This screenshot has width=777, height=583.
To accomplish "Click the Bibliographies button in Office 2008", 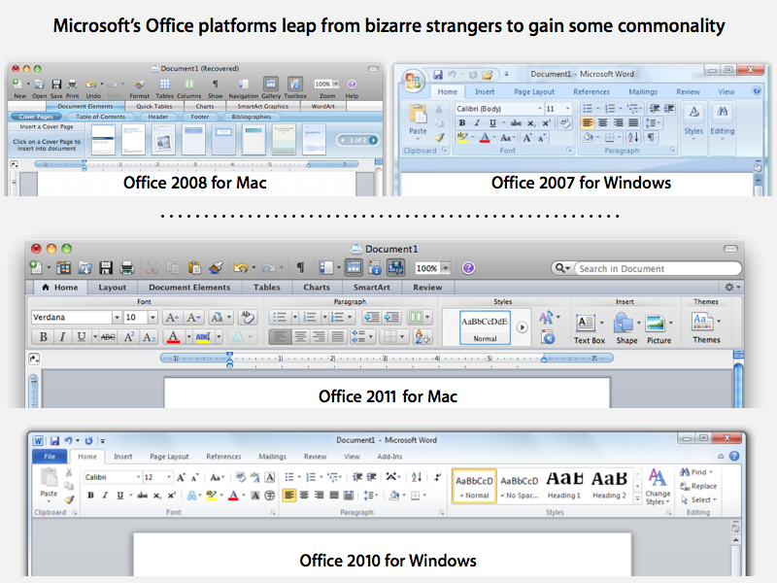I will [x=252, y=117].
